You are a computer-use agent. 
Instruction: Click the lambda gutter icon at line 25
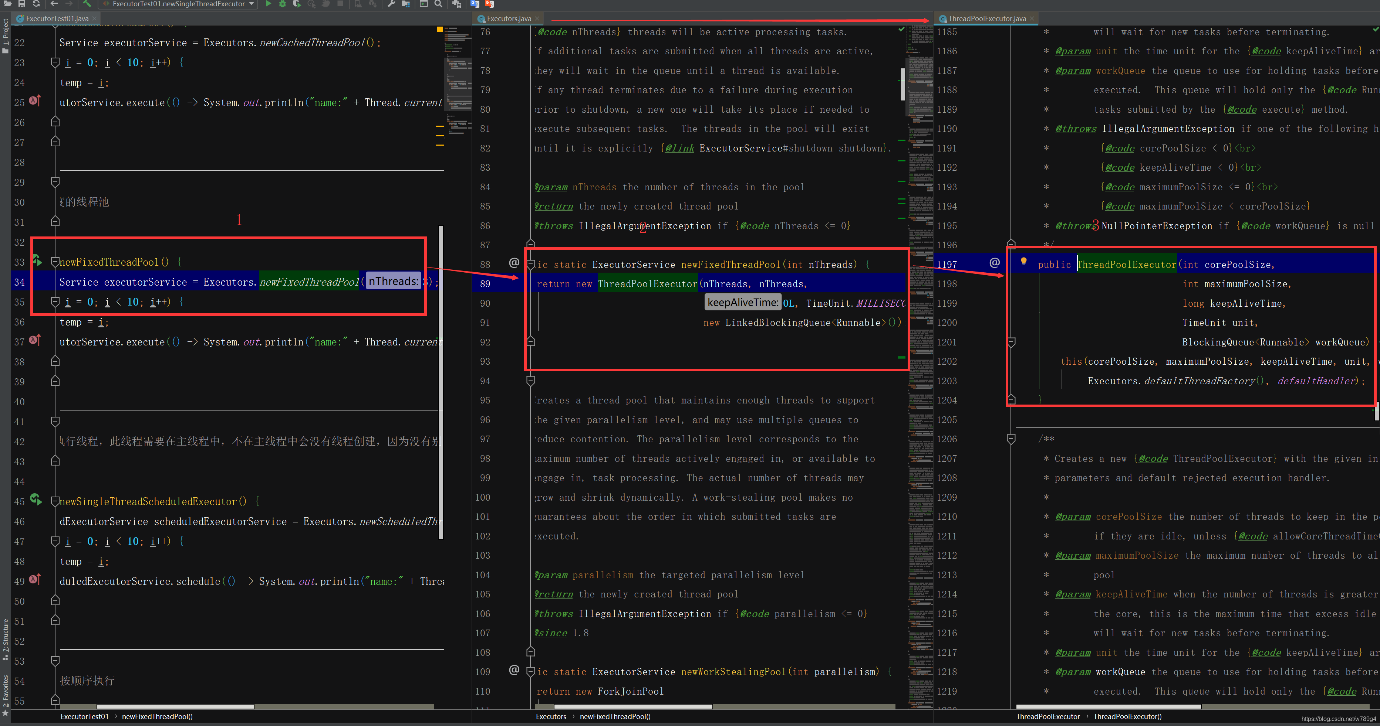point(36,100)
